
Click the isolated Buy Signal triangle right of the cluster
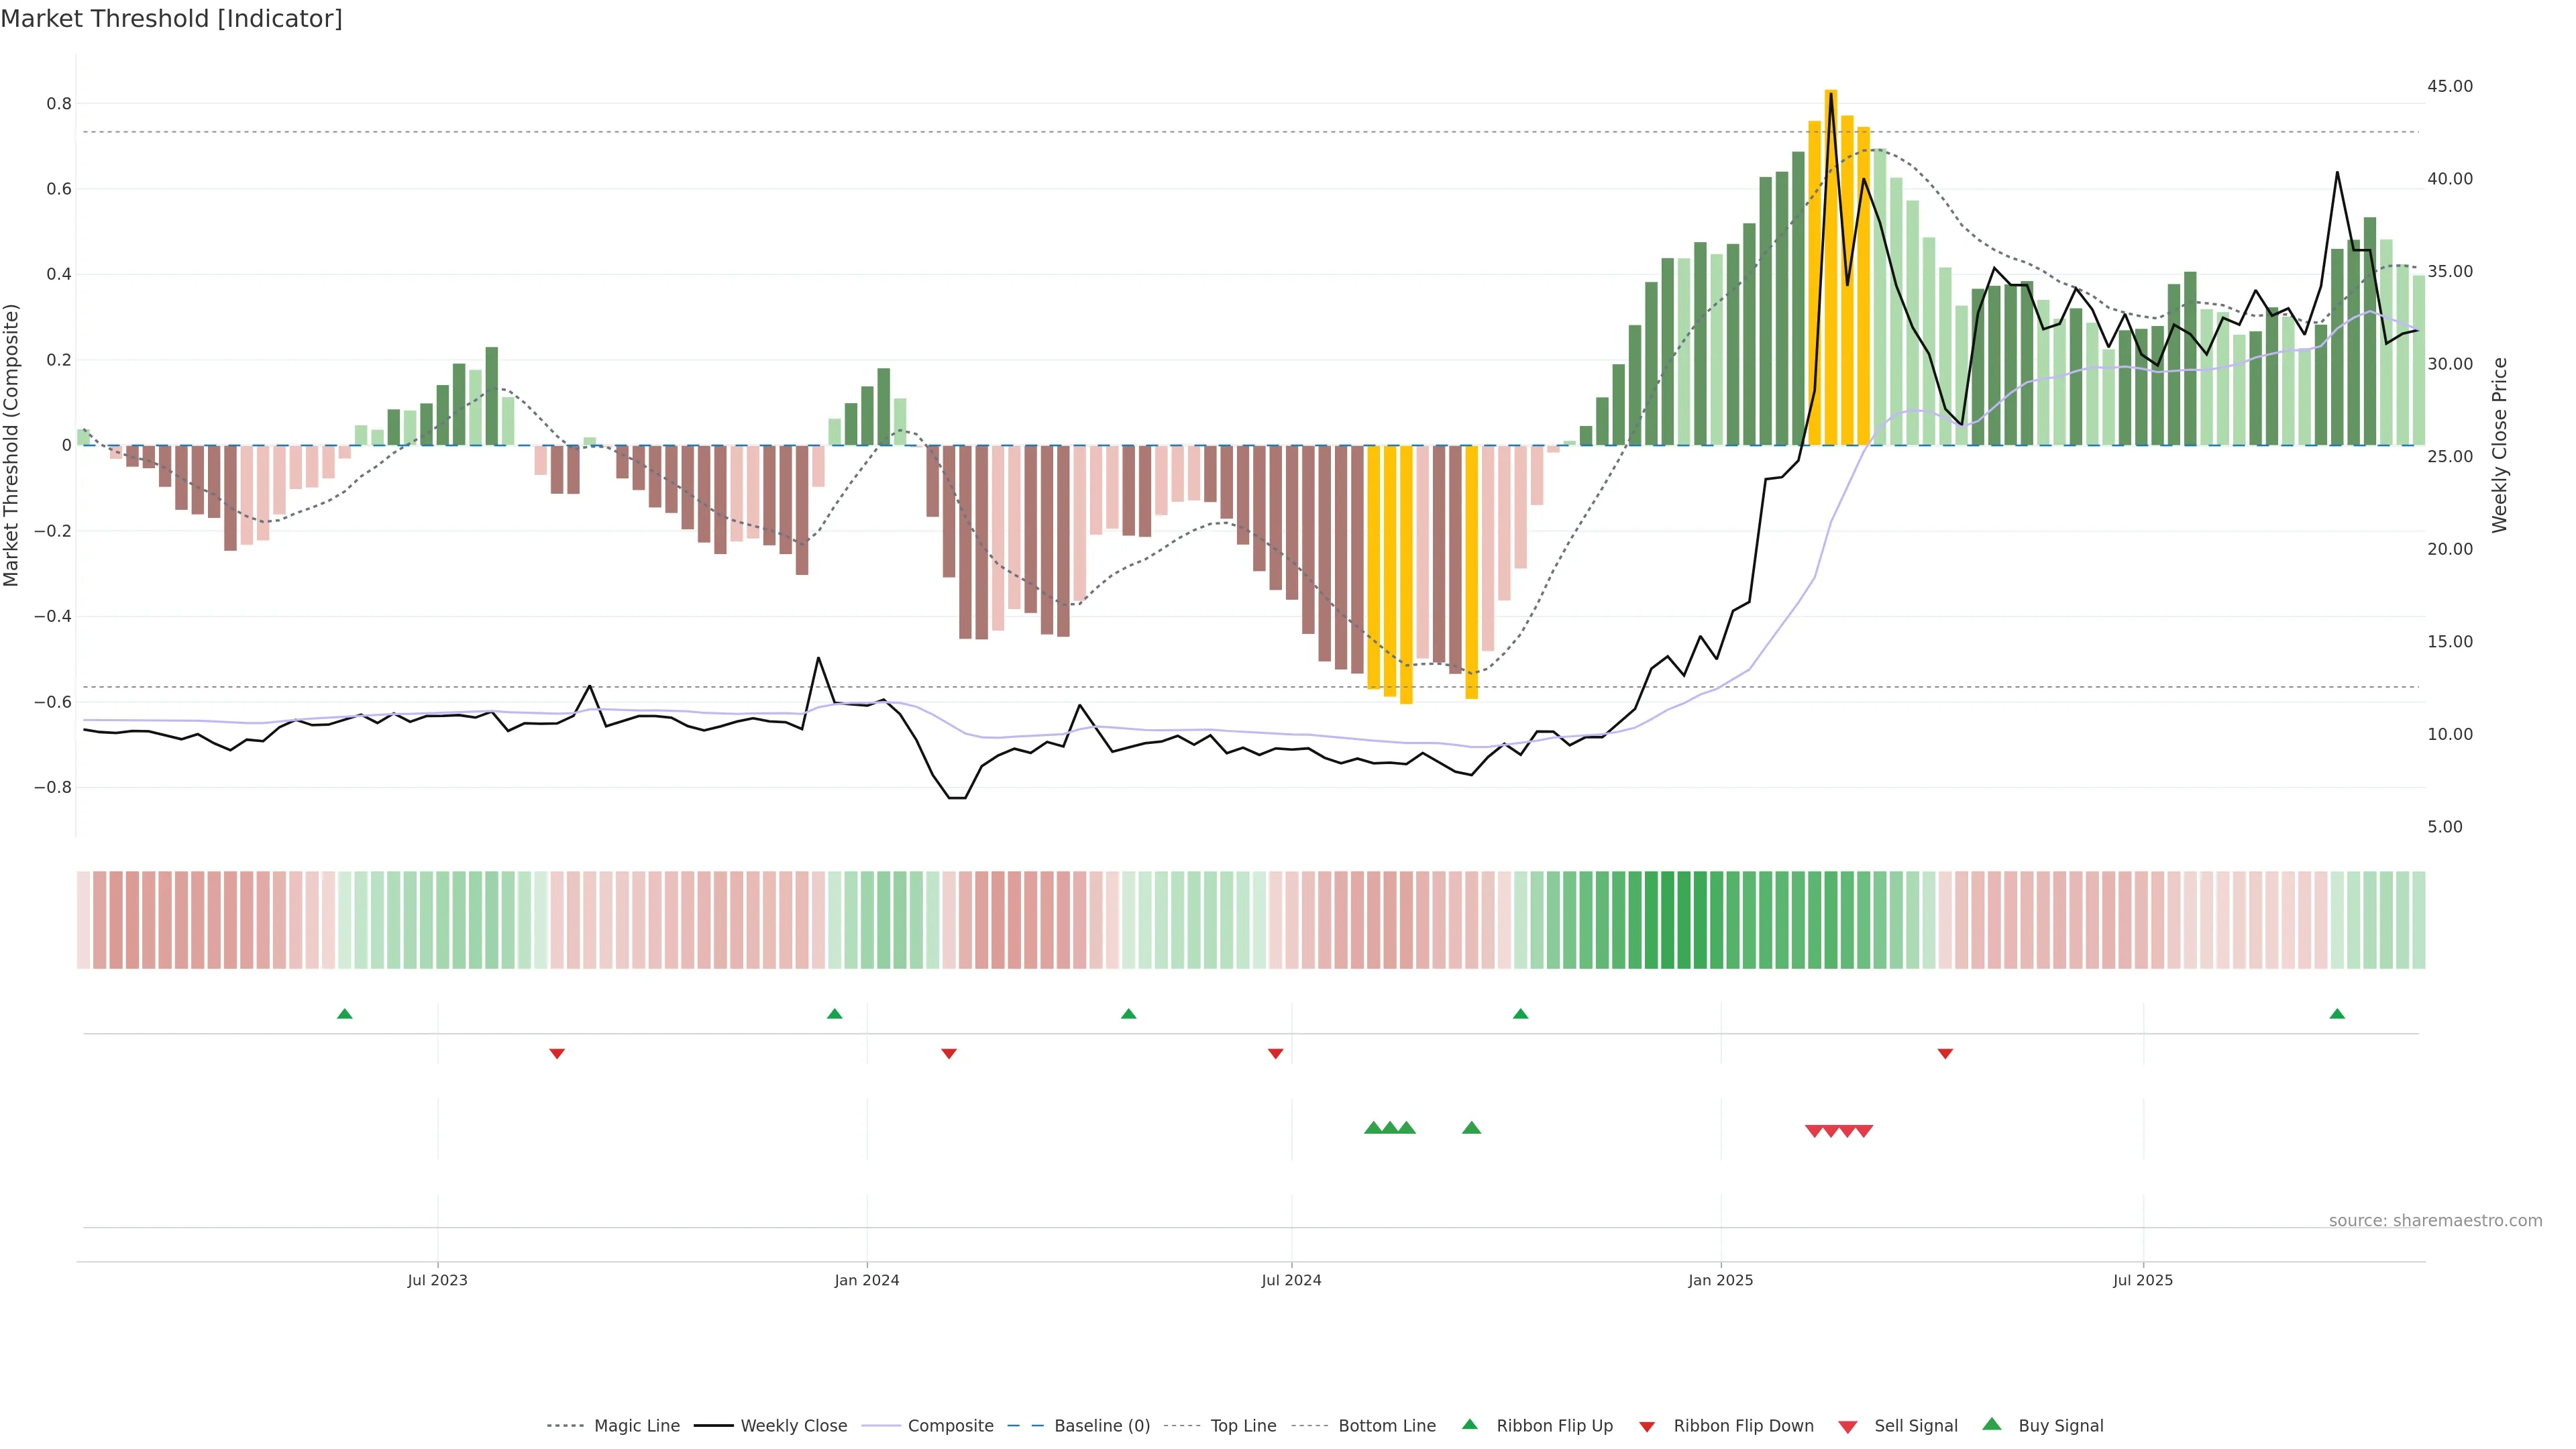point(1471,1128)
